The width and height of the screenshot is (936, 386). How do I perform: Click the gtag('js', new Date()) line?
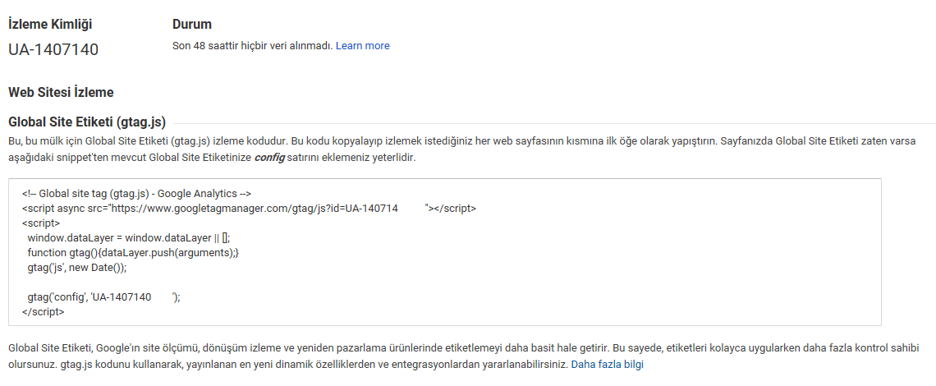click(x=77, y=268)
